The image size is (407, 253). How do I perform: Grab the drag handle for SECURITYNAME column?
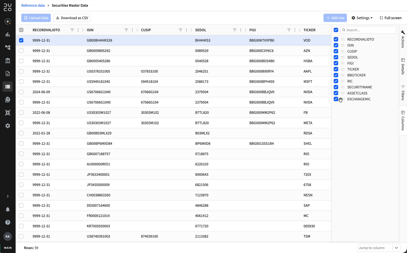343,87
